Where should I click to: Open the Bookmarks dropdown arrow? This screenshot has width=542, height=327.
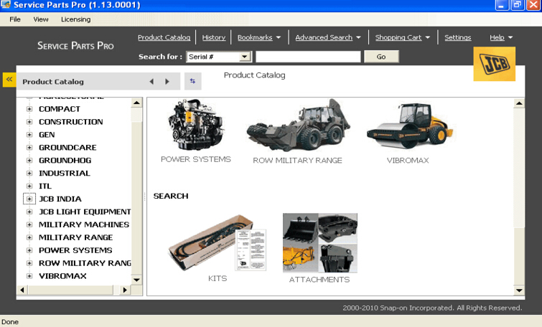point(279,37)
